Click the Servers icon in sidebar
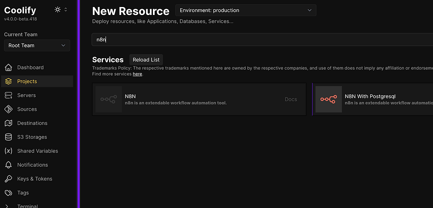This screenshot has height=208, width=433. coord(8,95)
